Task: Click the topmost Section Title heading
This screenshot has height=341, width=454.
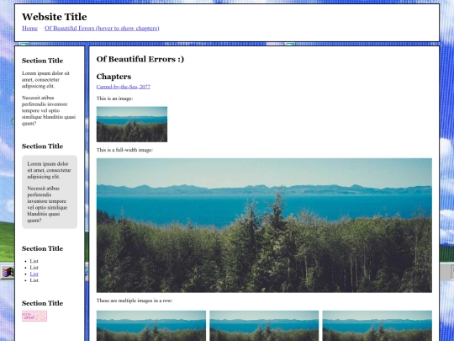Action: point(42,61)
